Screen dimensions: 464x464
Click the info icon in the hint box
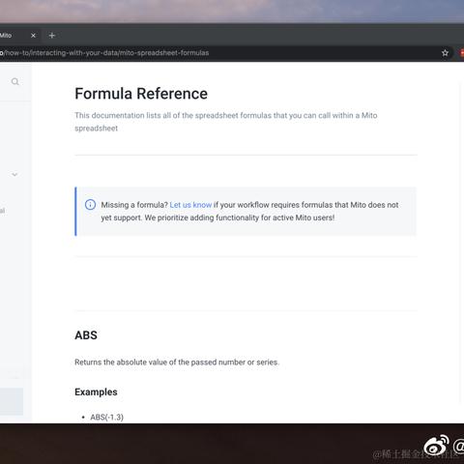(x=90, y=205)
